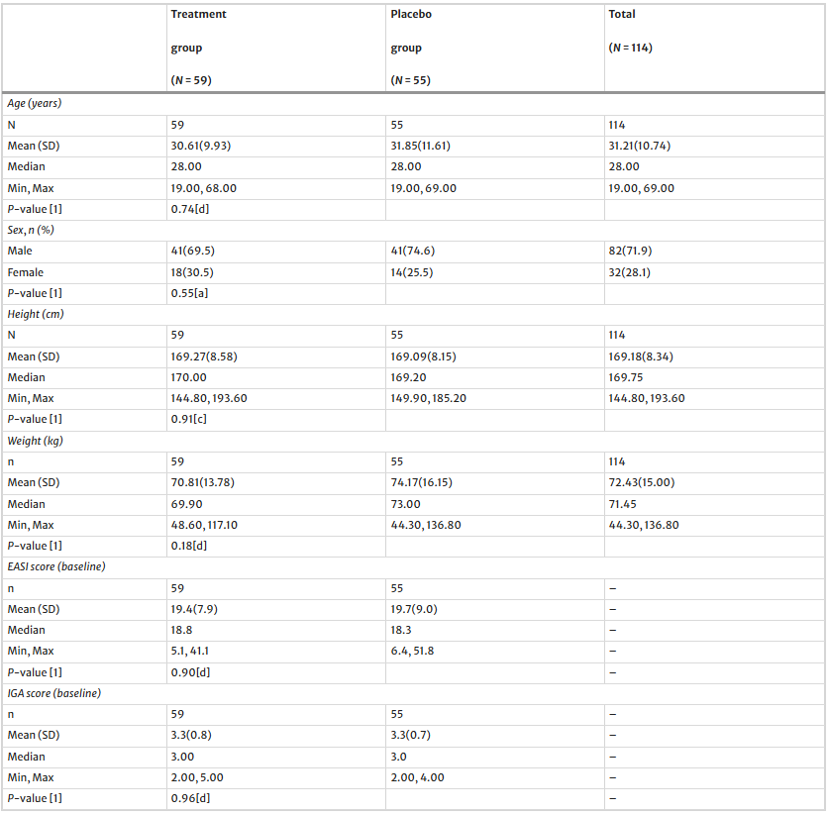Click treatment mean age cell 30.61(9.93)
The image size is (828, 813).
coord(201,146)
